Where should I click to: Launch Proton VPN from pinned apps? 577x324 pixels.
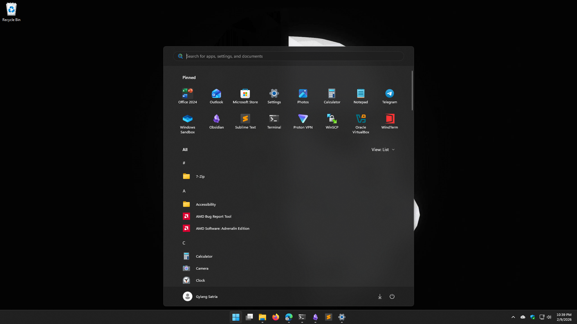(x=303, y=121)
